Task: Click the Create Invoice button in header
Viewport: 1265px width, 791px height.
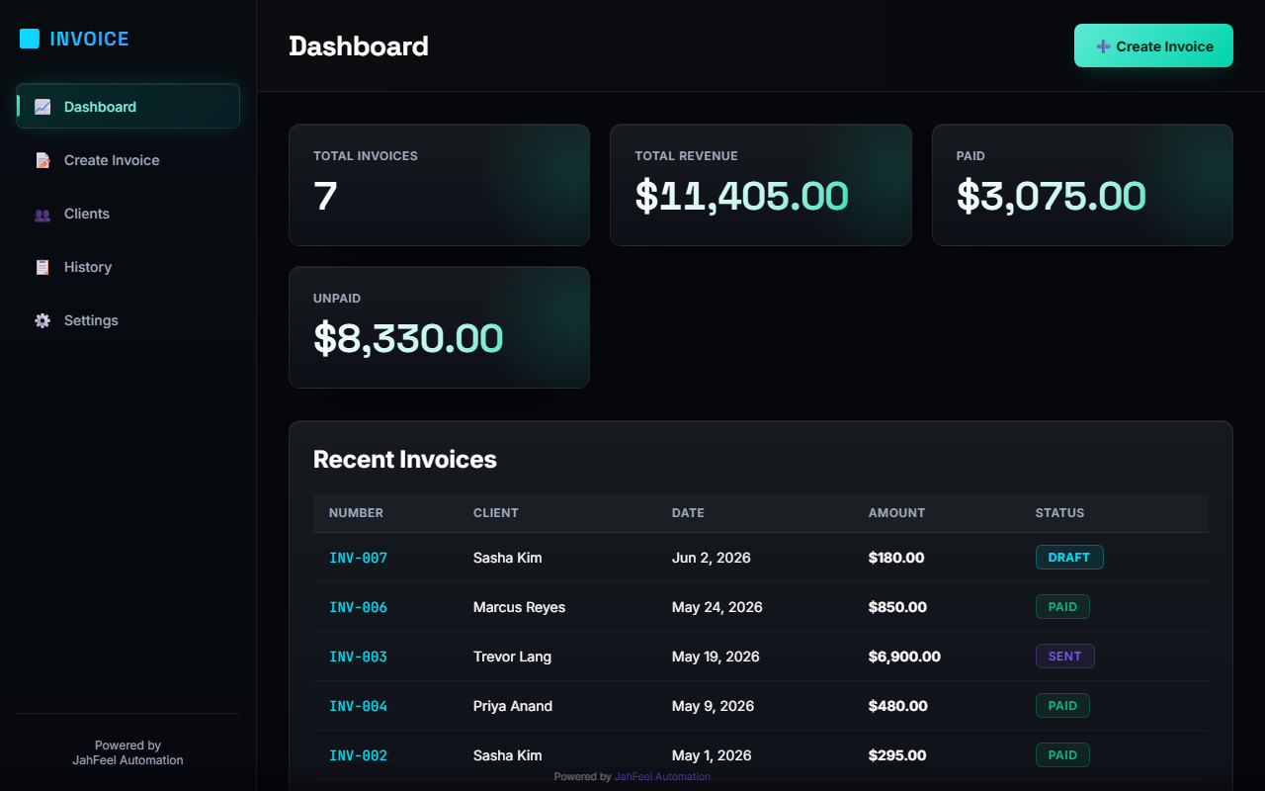Action: [1153, 45]
